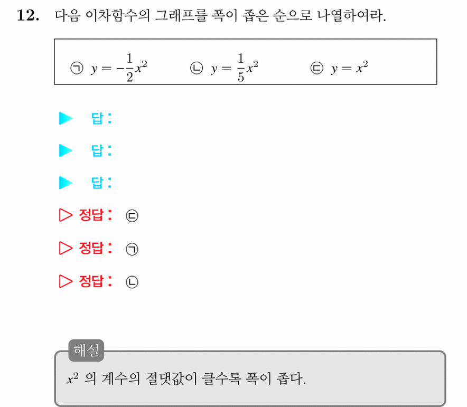Click the explanation text in gray box
This screenshot has width=467, height=407.
[x=186, y=378]
